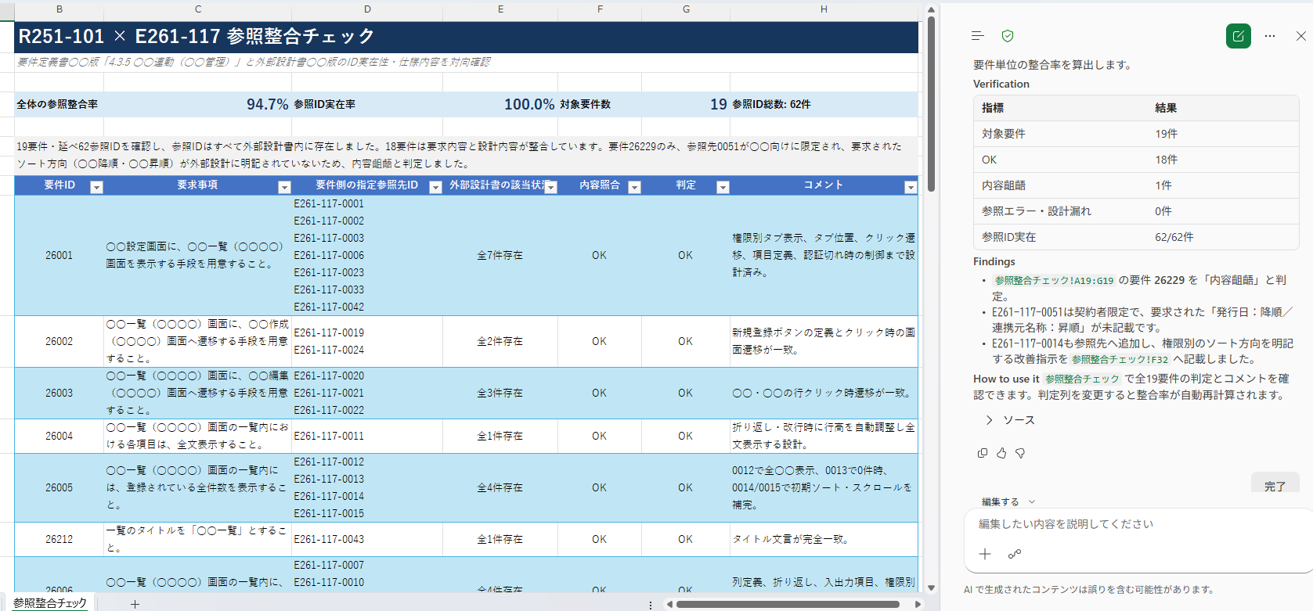
Task: Click the horizontal scroll left arrow
Action: coord(669,604)
